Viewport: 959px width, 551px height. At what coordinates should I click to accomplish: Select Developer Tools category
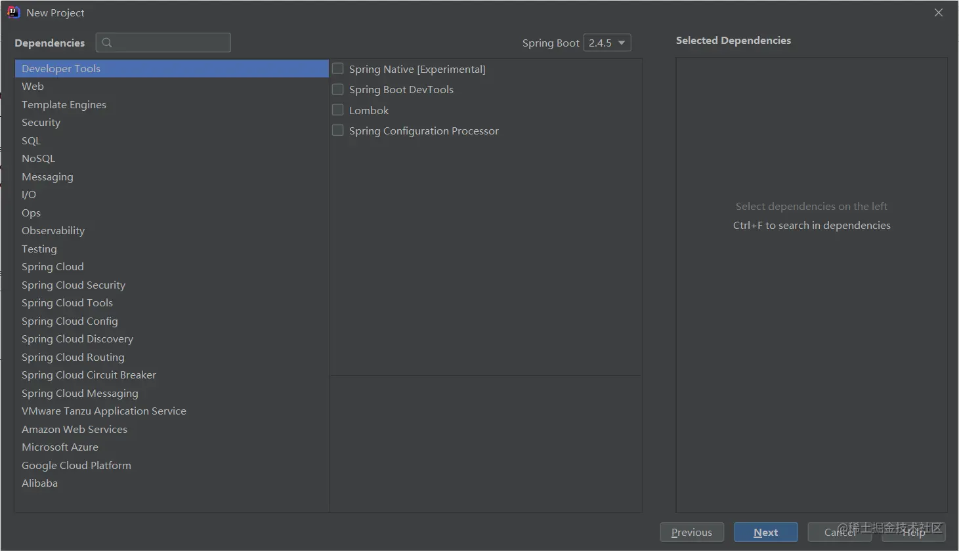172,68
